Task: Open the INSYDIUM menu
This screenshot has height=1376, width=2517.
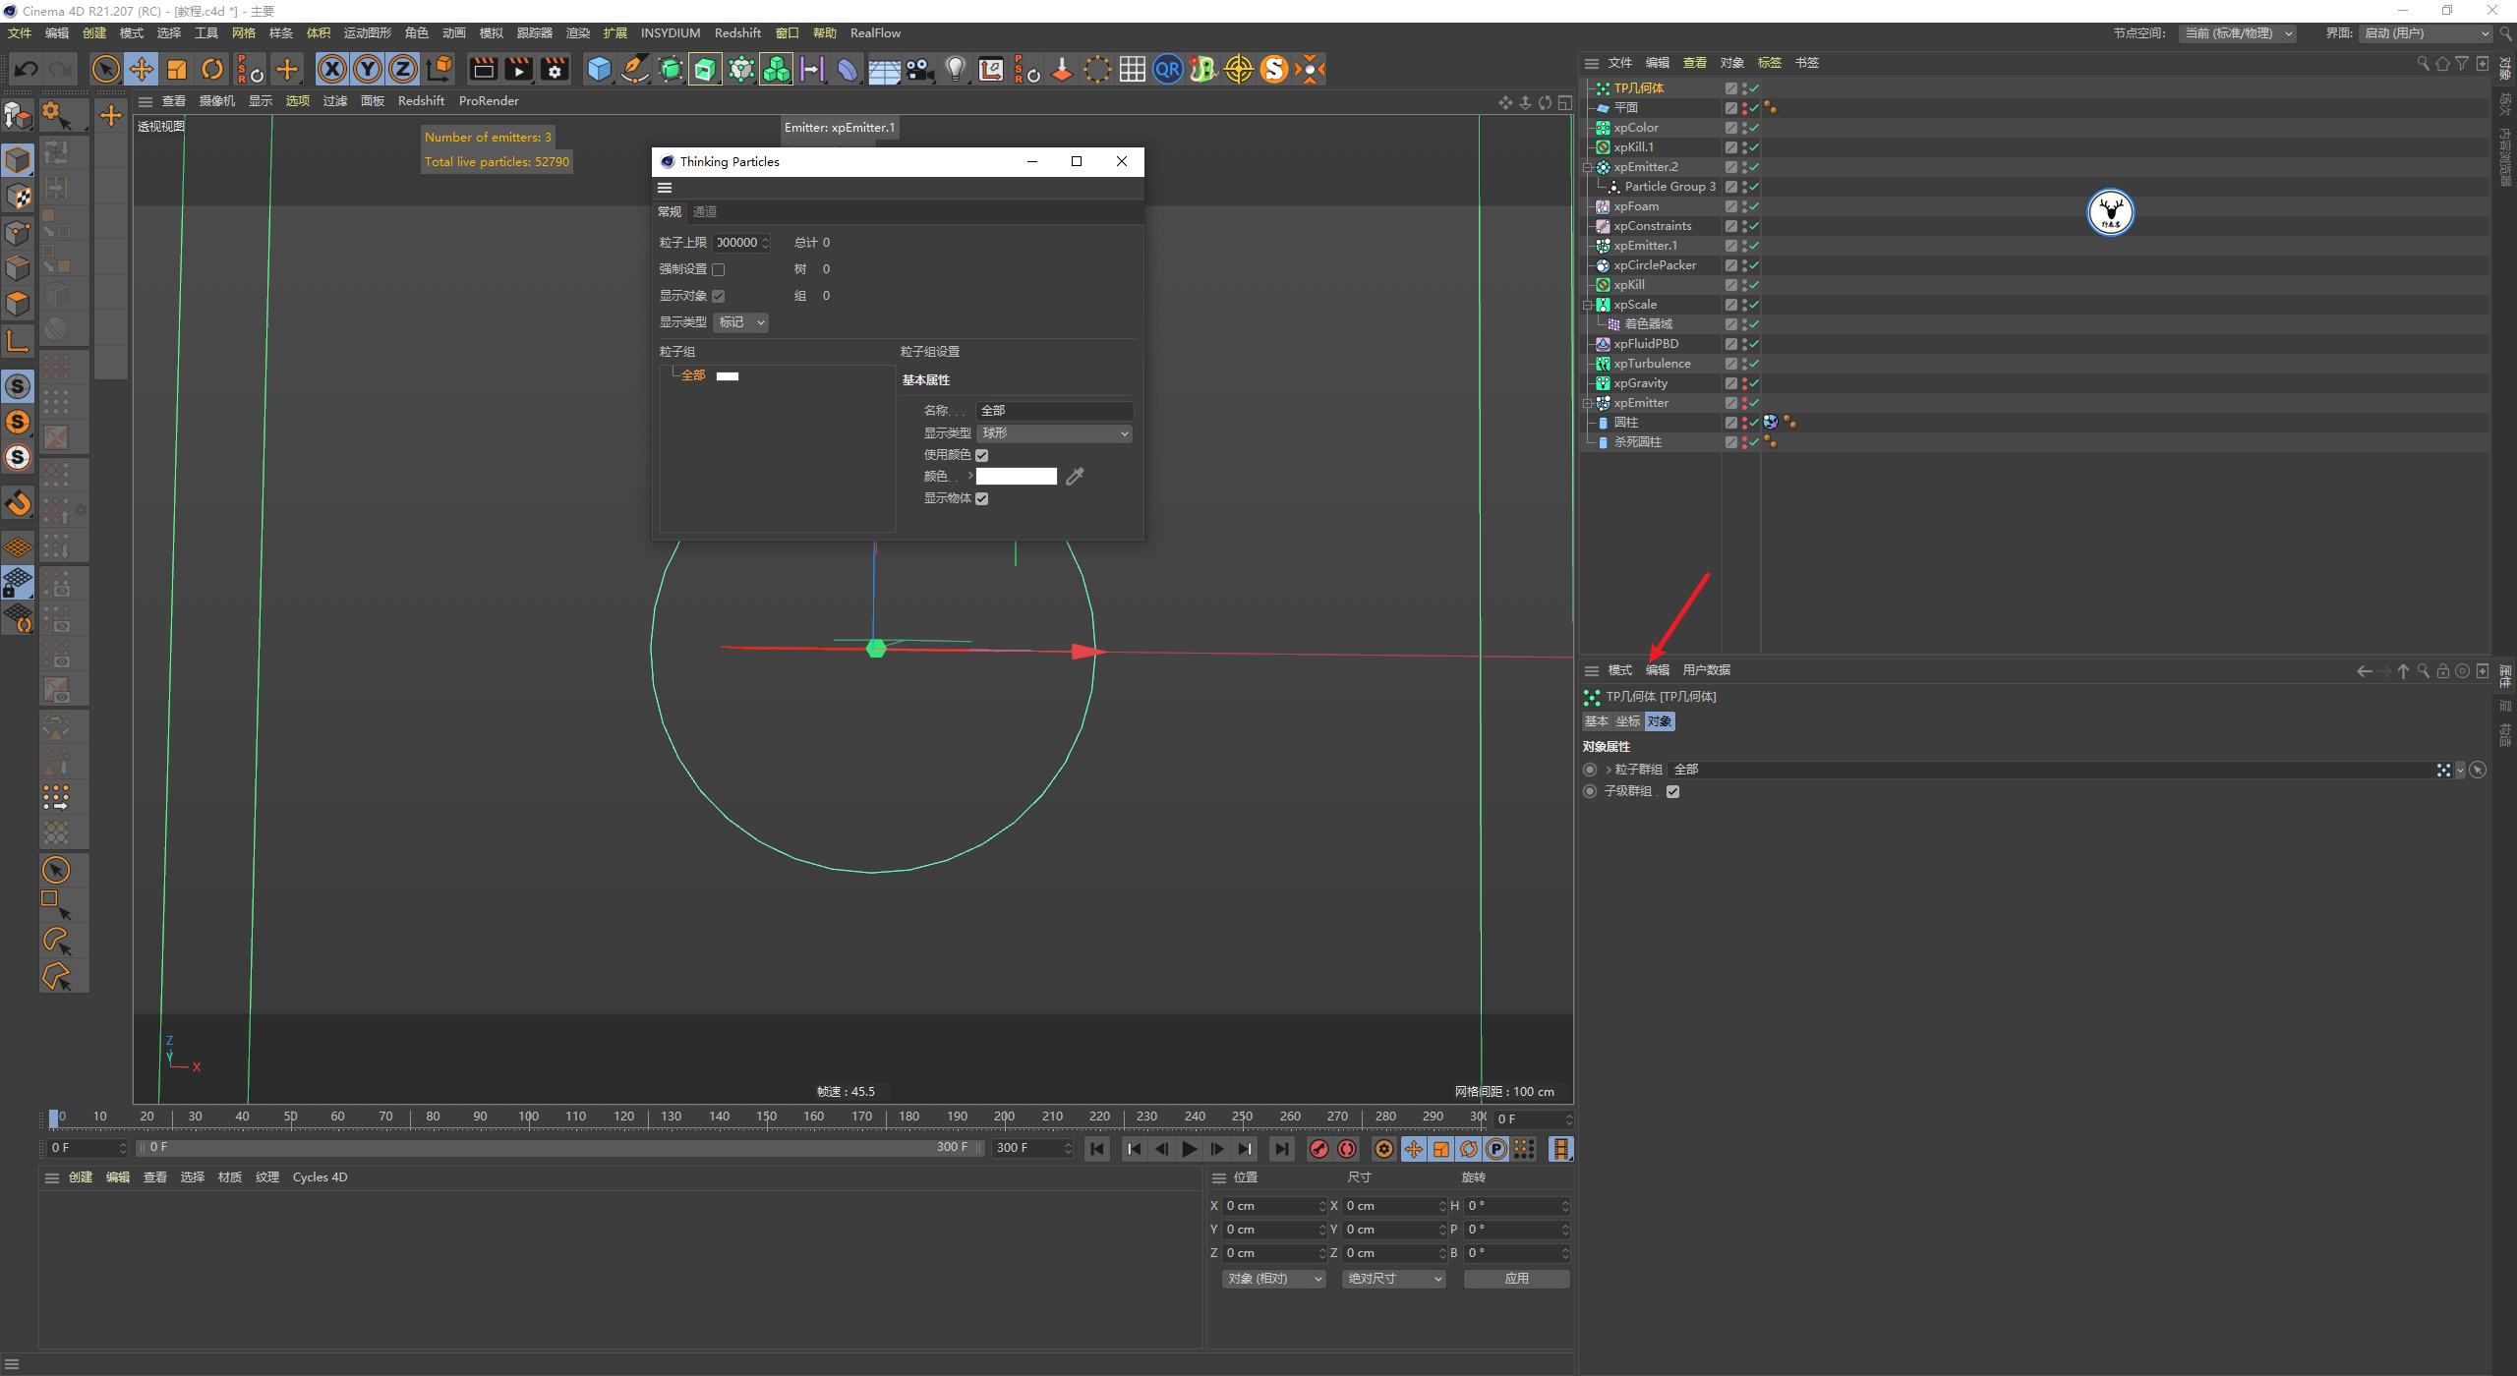Action: (x=670, y=32)
